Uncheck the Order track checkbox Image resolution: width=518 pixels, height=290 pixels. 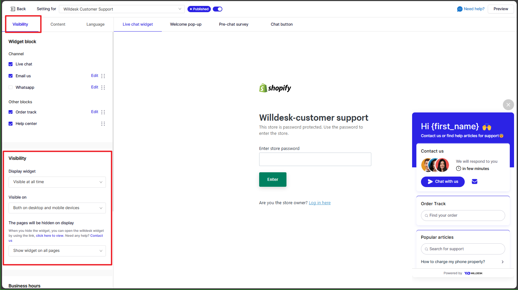[11, 112]
